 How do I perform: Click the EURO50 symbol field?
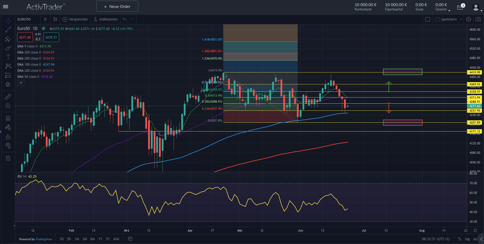coord(24,19)
